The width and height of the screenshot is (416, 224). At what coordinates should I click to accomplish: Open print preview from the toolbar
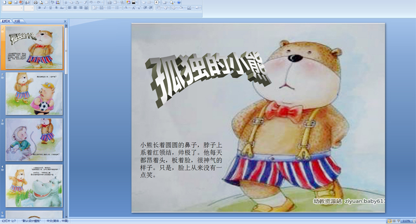[x=41, y=3]
